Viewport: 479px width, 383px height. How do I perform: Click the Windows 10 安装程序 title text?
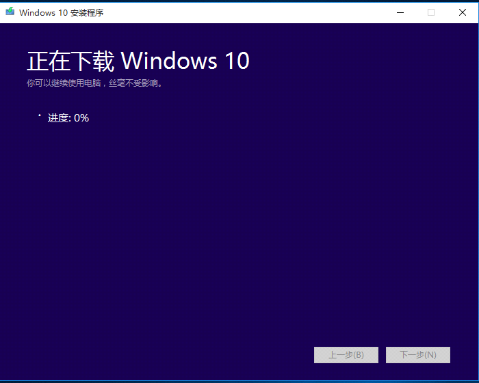tap(62, 12)
